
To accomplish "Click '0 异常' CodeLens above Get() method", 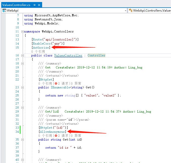I will (x=76, y=84).
